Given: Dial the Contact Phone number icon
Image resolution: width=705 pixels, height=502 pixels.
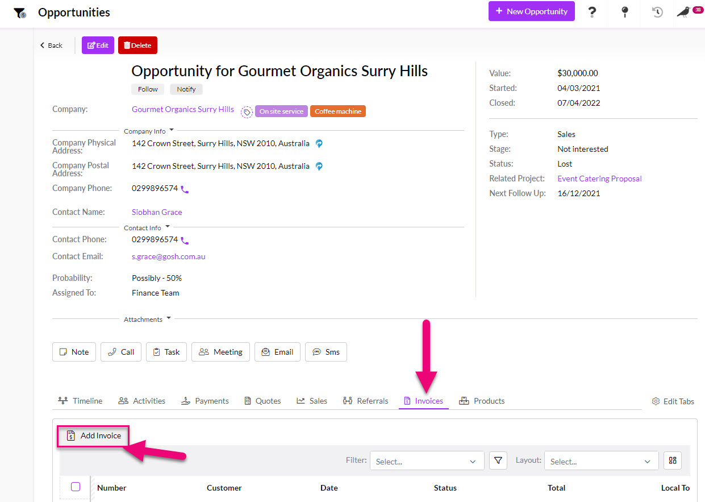Looking at the screenshot, I should tap(185, 240).
